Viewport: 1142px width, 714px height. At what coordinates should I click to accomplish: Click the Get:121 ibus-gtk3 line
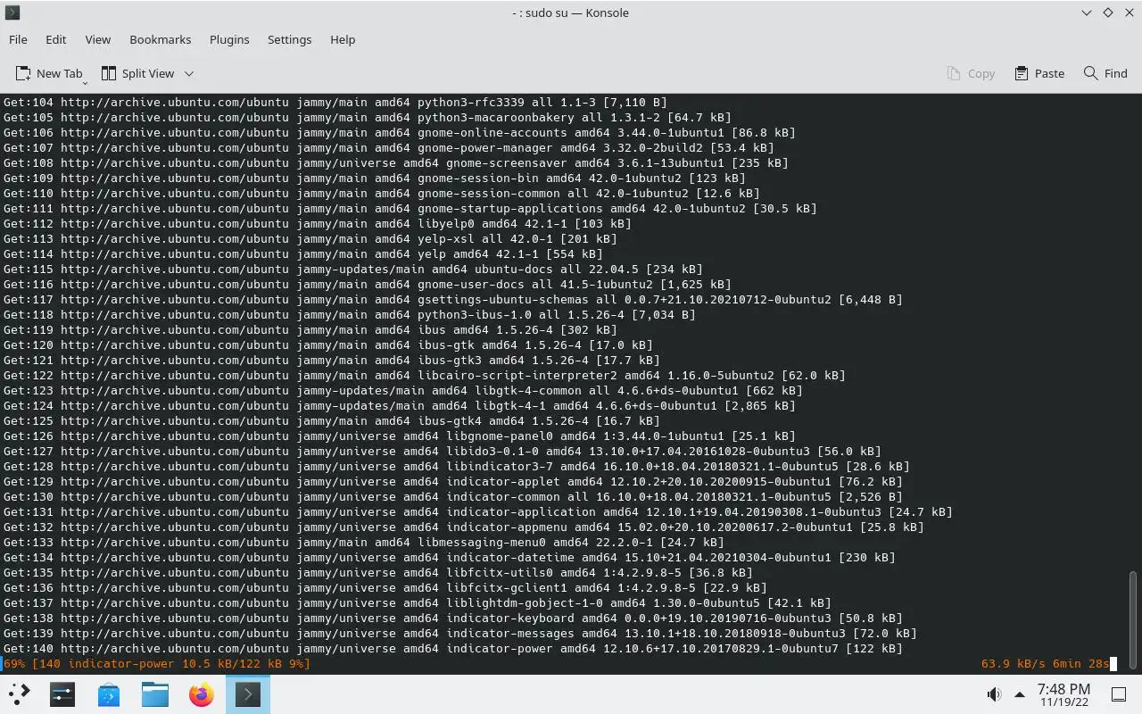click(x=332, y=360)
